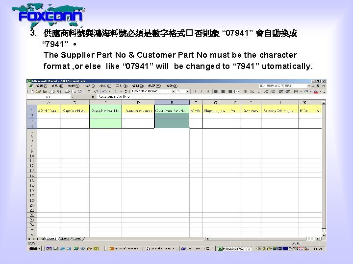The width and height of the screenshot is (353, 264).
Task: Click the New workbook toolbar icon
Action: pos(31,91)
